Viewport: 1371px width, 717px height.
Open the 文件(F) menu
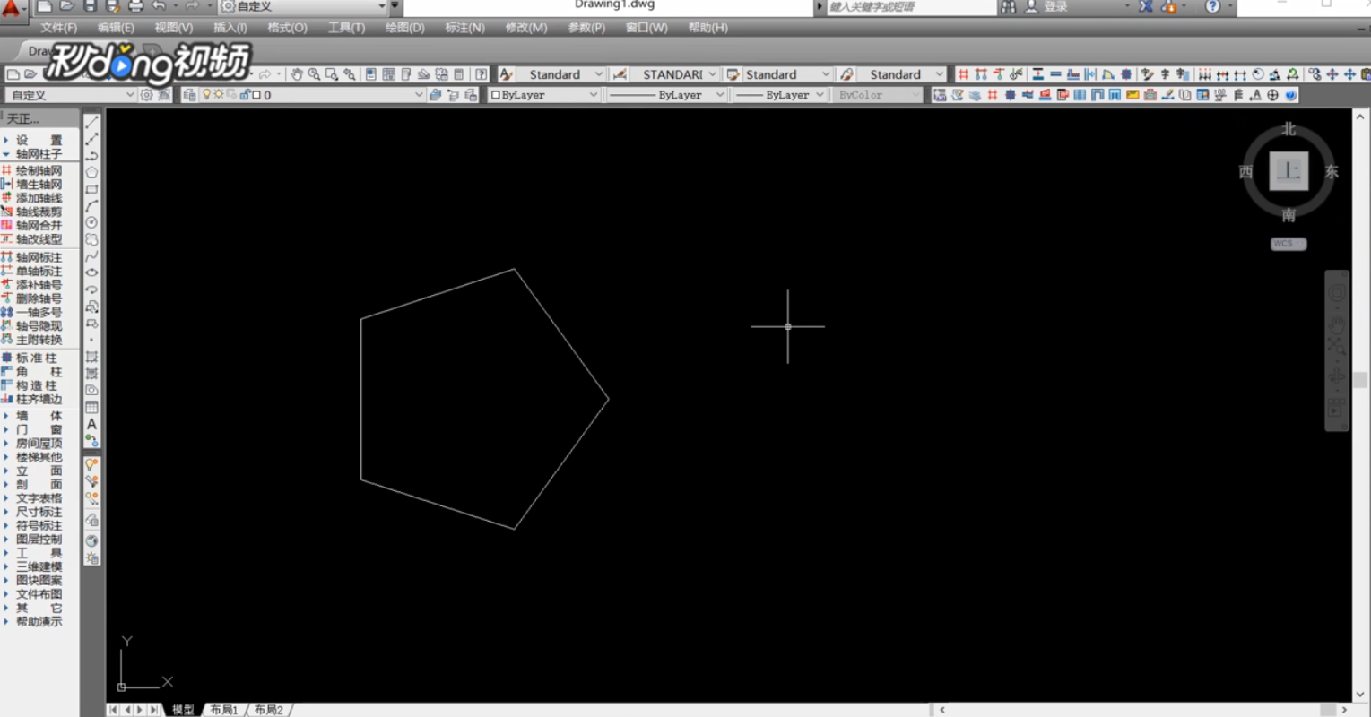click(59, 28)
